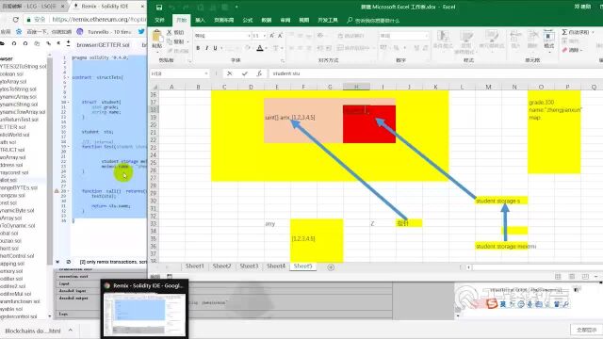Click the Paste clipboard icon

157,37
